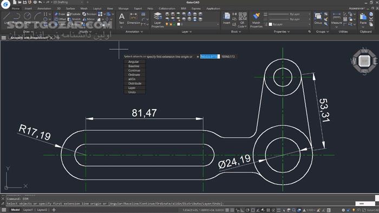The width and height of the screenshot is (379, 213).
Task: Click the Explode tool
Action: click(74, 14)
